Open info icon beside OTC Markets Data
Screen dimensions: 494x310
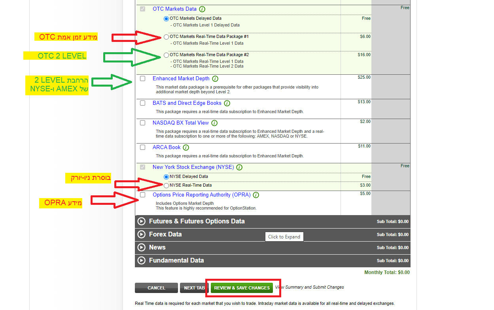coord(203,9)
